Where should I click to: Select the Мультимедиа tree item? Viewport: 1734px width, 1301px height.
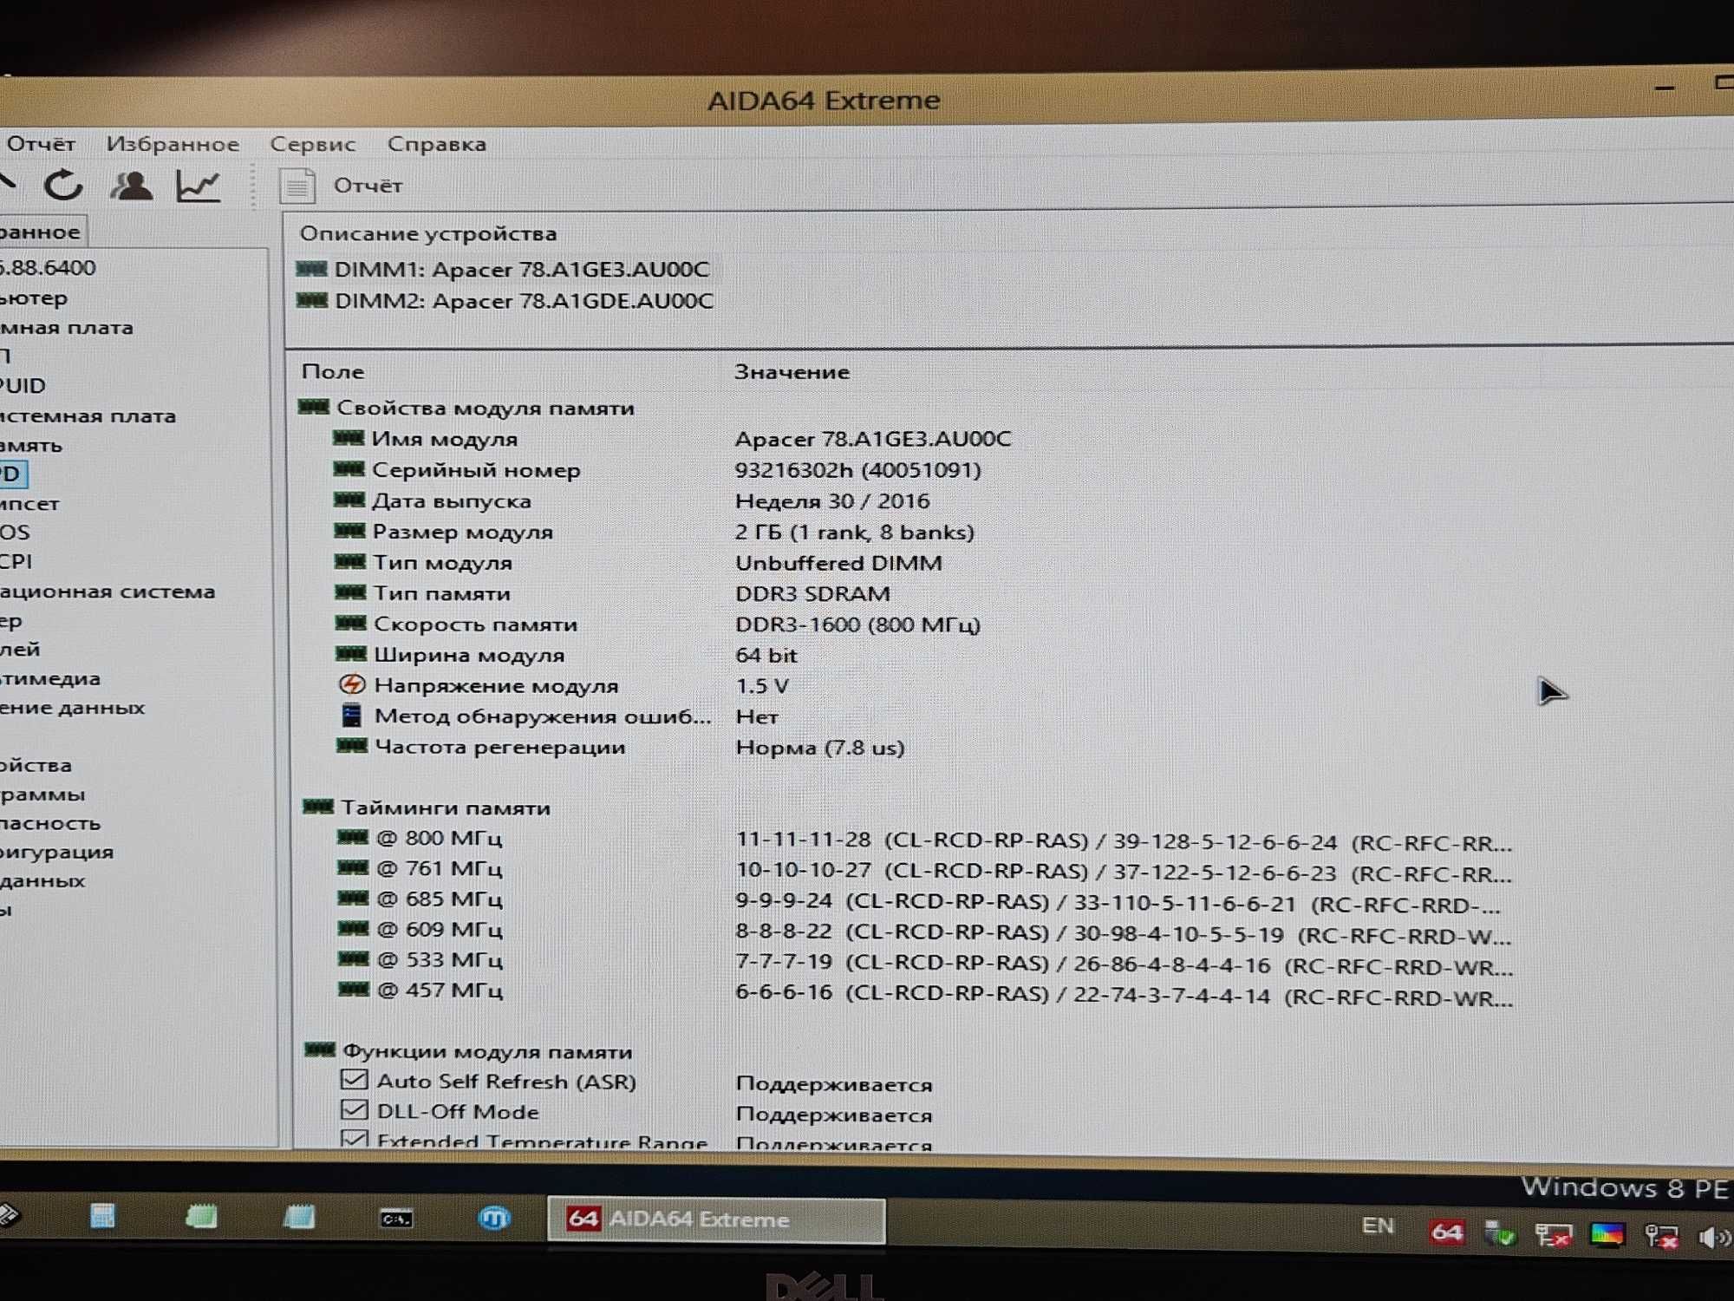(x=49, y=678)
